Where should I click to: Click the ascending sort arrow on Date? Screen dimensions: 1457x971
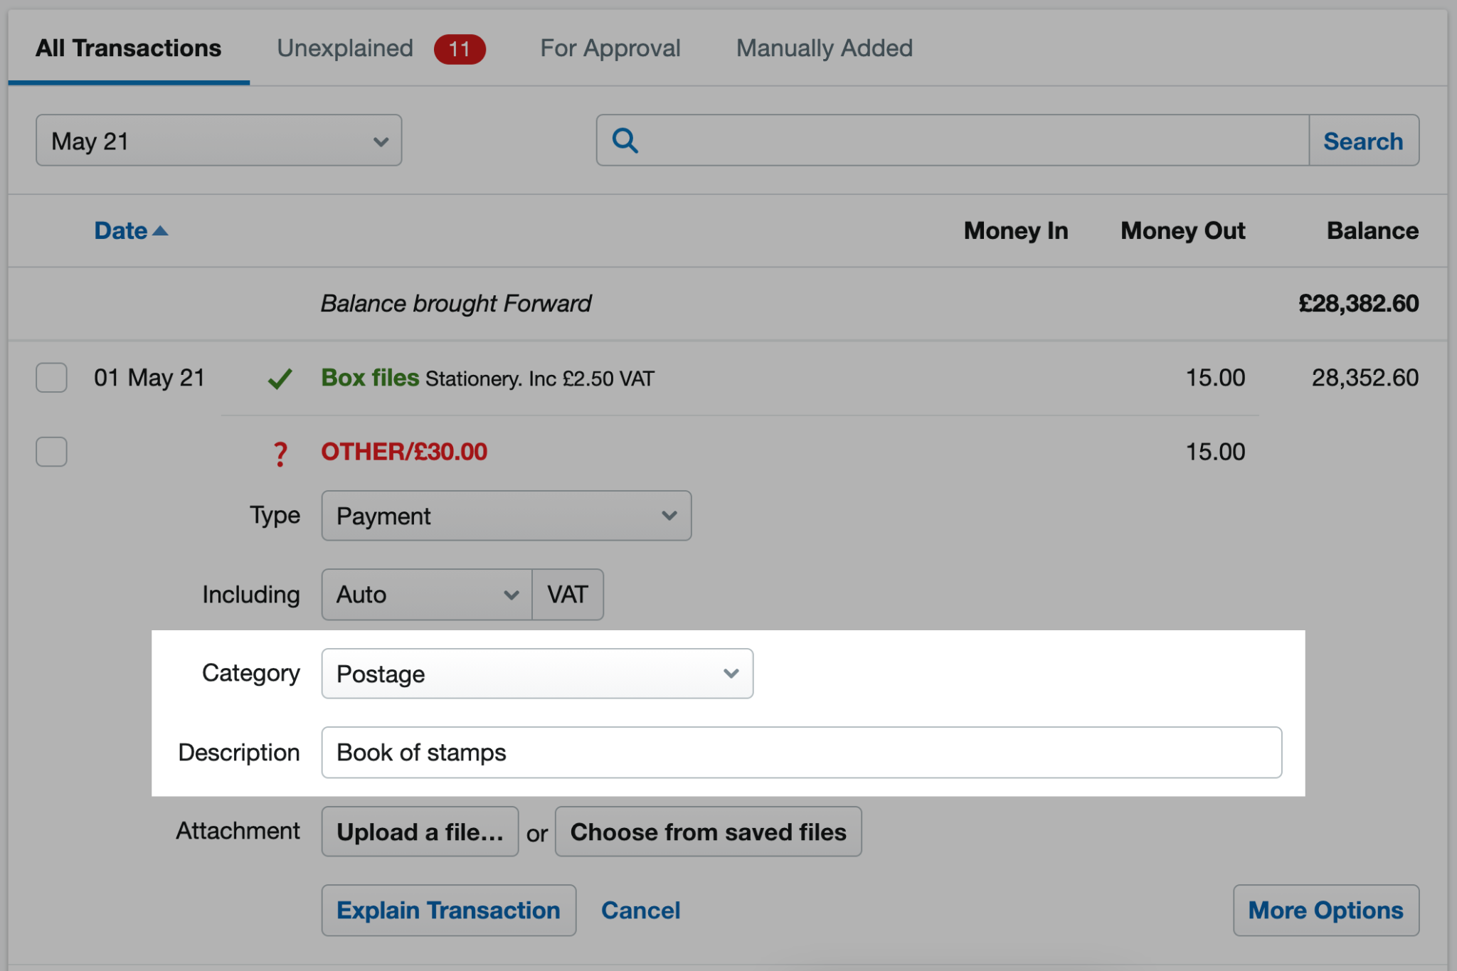[161, 230]
